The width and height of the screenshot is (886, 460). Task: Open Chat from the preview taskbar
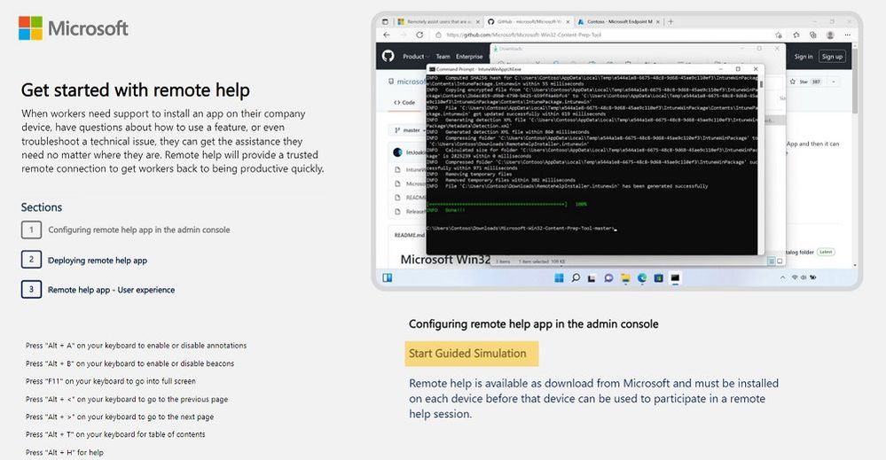click(x=608, y=277)
